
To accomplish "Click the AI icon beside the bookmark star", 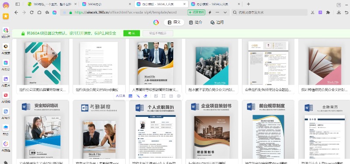I will (54, 13).
